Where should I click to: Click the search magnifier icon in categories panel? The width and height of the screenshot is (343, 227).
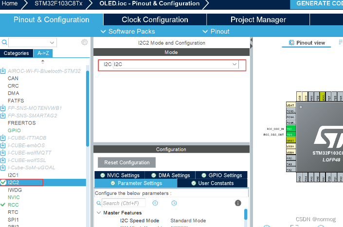[4, 42]
